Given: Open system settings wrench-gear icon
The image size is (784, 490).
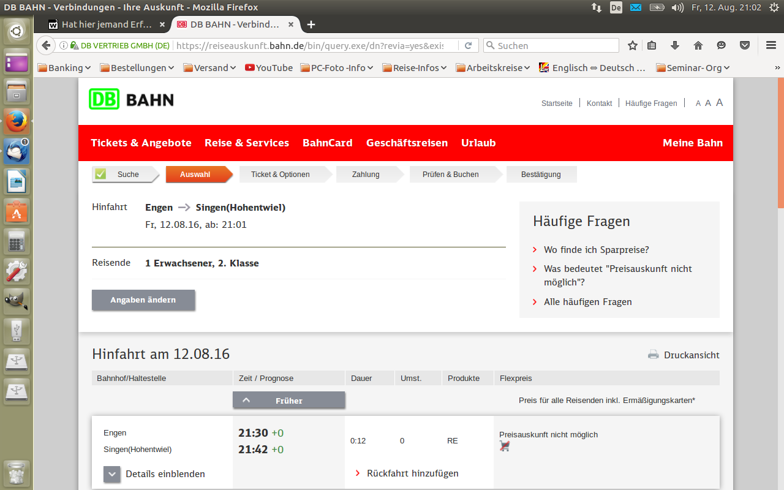Looking at the screenshot, I should 17,271.
